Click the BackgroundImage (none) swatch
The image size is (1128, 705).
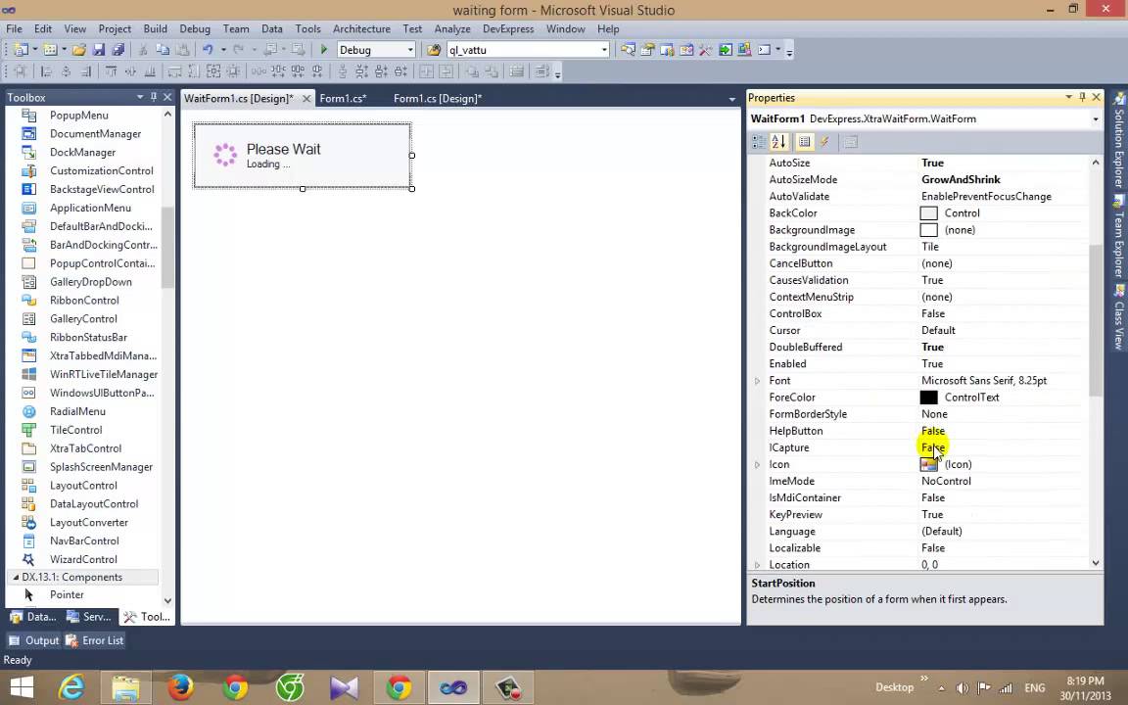(x=928, y=230)
